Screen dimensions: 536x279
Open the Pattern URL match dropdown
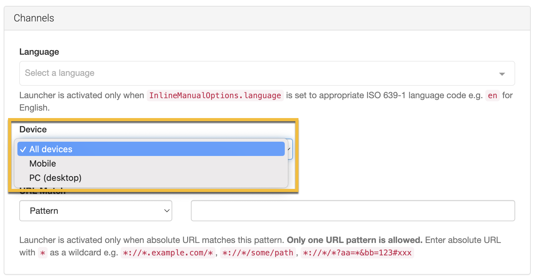95,211
